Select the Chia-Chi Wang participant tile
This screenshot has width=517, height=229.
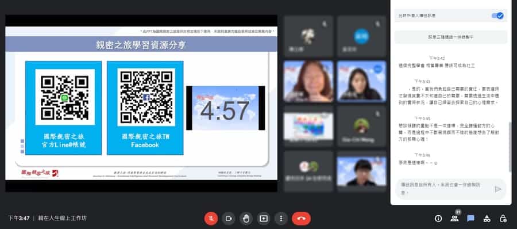click(362, 126)
